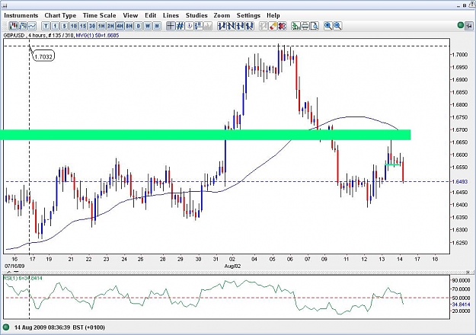Click the 1.7032 price callout label

coord(43,56)
